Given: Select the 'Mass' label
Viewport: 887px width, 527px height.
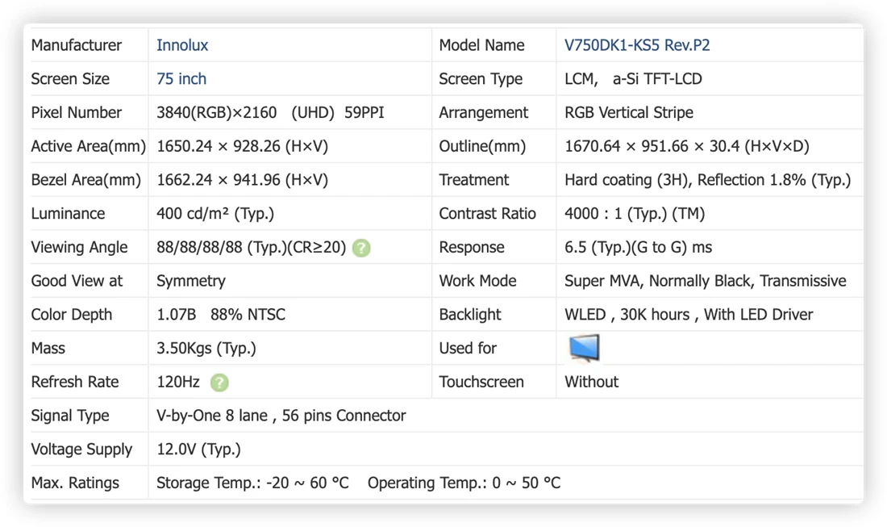Looking at the screenshot, I should [48, 348].
